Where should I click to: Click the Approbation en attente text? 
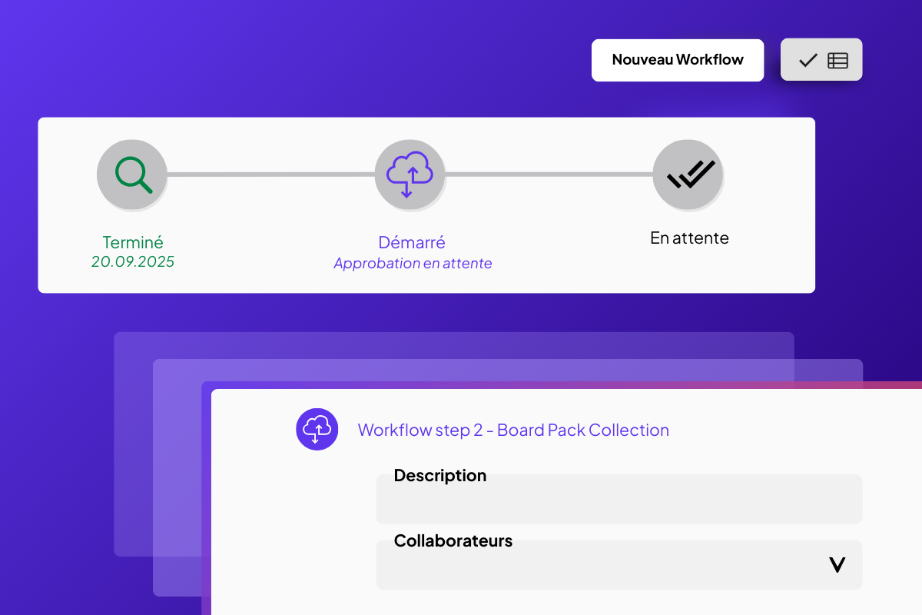point(413,264)
